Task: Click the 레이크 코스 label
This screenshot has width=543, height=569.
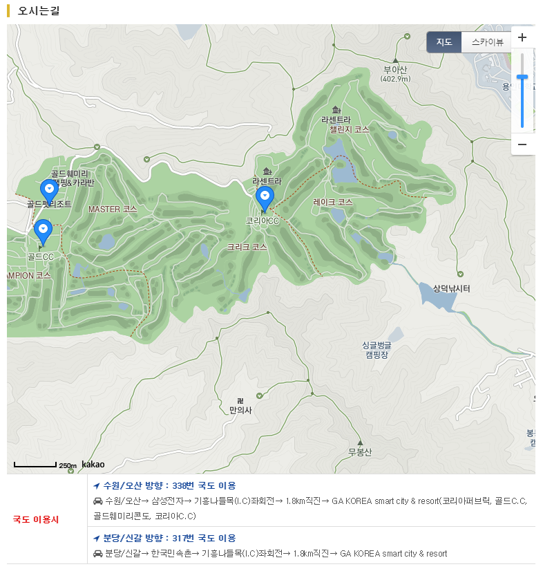Action: pyautogui.click(x=333, y=202)
